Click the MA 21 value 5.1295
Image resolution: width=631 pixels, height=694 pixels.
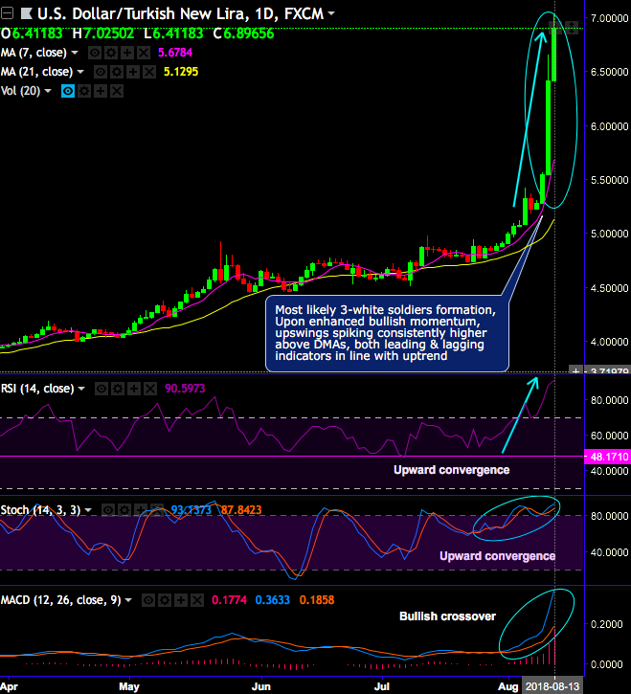(181, 72)
